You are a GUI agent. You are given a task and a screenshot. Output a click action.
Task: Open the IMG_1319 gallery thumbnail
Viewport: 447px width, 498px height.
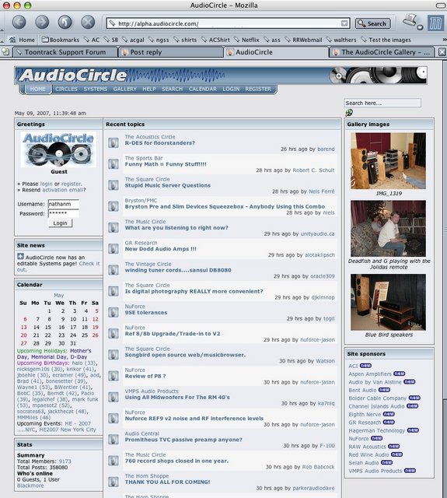[389, 161]
